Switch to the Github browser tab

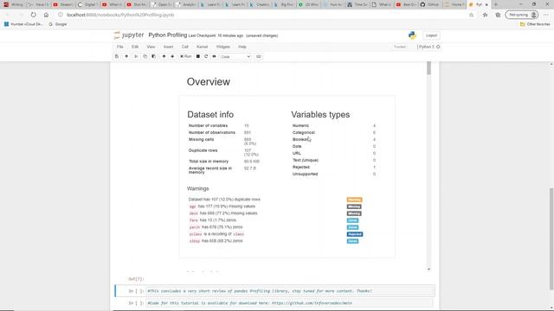coord(430,4)
